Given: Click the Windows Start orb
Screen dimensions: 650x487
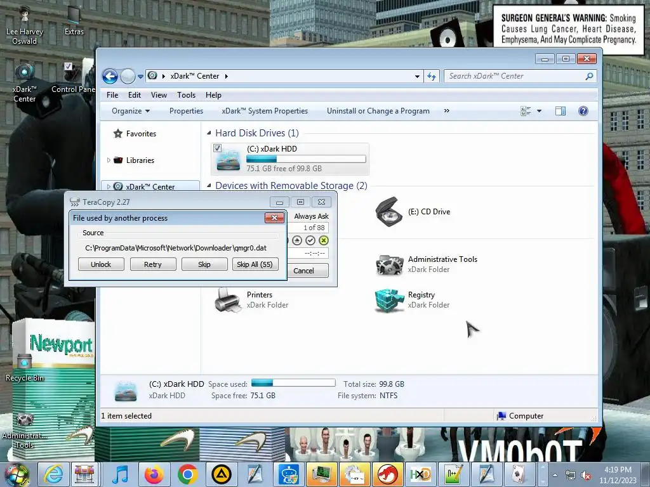Looking at the screenshot, I should (17, 474).
